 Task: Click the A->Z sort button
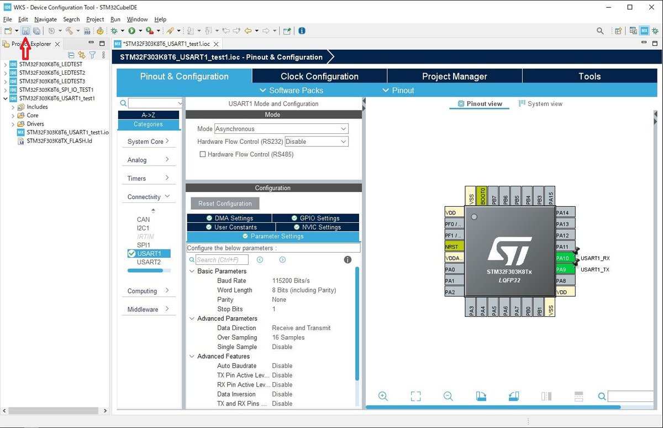(148, 115)
